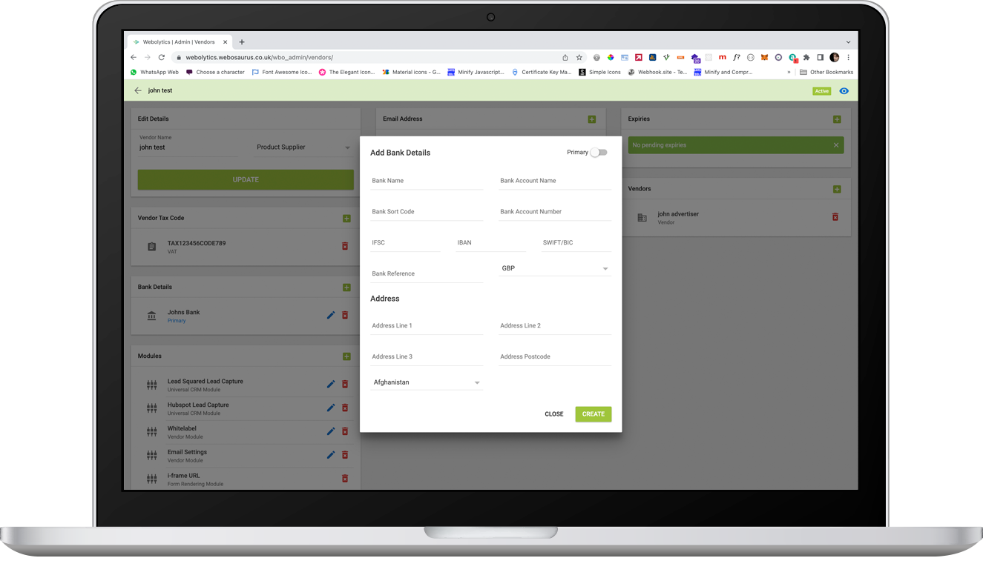983x578 pixels.
Task: Change the GBP currency dropdown
Action: pos(554,268)
